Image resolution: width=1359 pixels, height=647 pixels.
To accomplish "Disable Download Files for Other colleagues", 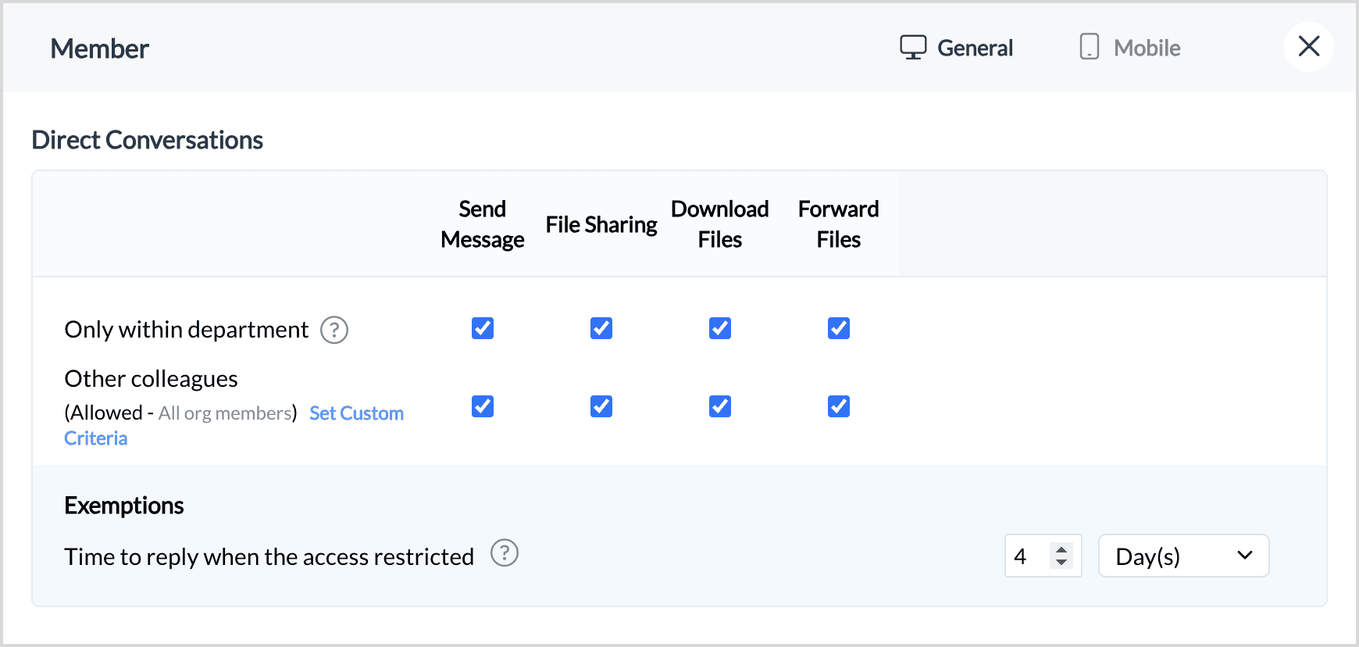I will (720, 406).
